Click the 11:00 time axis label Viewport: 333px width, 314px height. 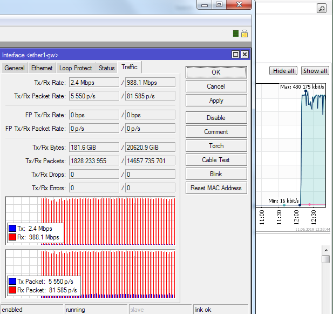point(262,217)
